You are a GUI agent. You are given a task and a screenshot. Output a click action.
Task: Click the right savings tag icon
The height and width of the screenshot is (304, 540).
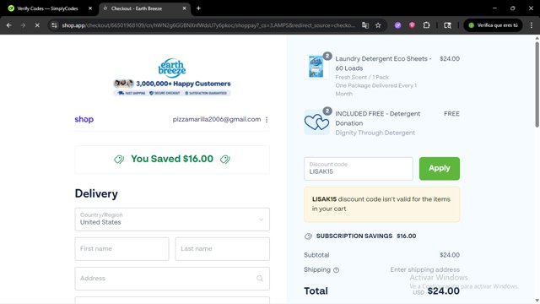(x=225, y=160)
